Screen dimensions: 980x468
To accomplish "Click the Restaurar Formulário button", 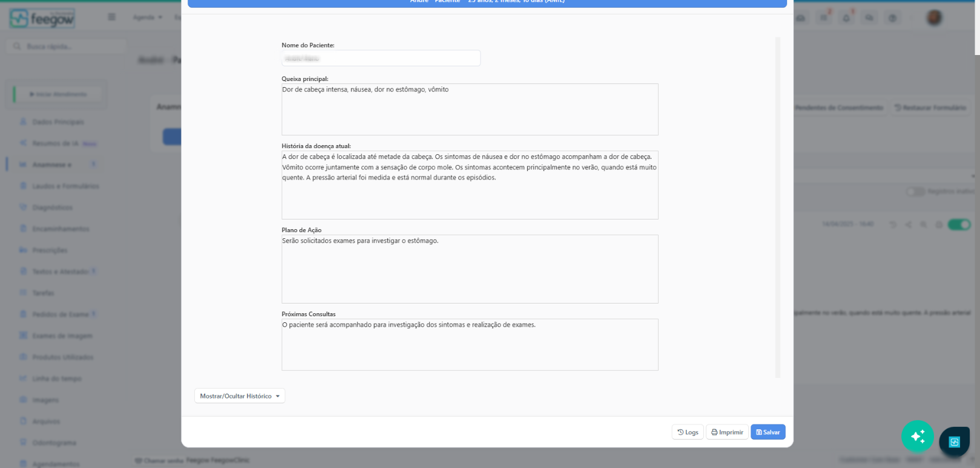I will 930,108.
